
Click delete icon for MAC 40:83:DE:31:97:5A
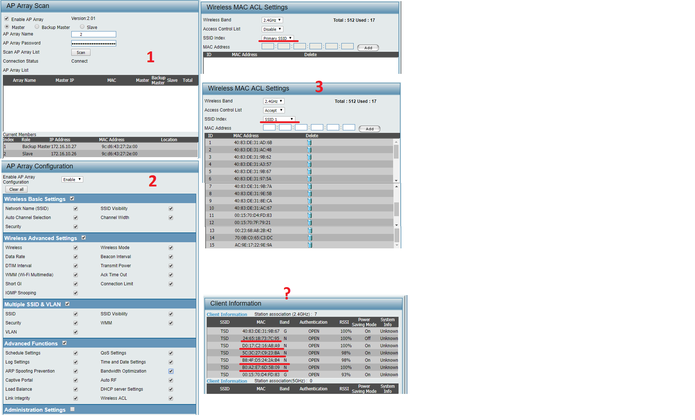click(x=309, y=179)
